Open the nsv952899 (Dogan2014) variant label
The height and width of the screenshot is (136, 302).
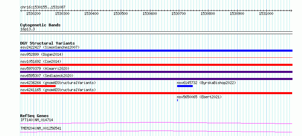coord(42,54)
